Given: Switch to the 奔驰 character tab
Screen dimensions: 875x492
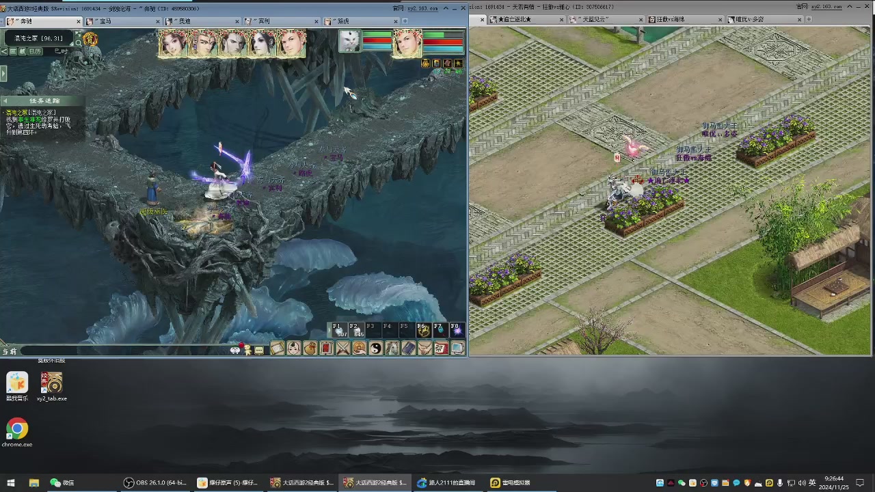Looking at the screenshot, I should [42, 21].
